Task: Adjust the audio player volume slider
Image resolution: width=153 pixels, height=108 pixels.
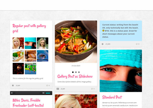Action: [48, 93]
